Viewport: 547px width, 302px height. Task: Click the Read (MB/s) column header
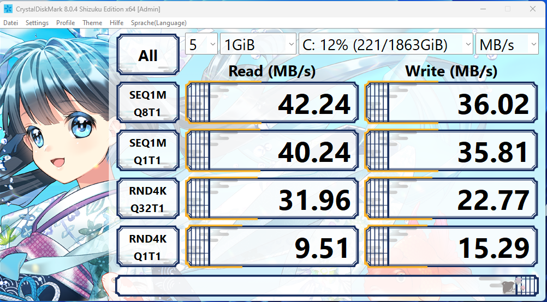click(x=272, y=71)
